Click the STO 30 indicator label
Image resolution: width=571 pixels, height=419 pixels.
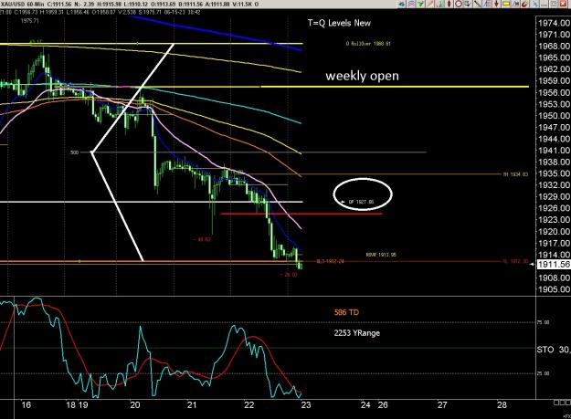click(553, 350)
